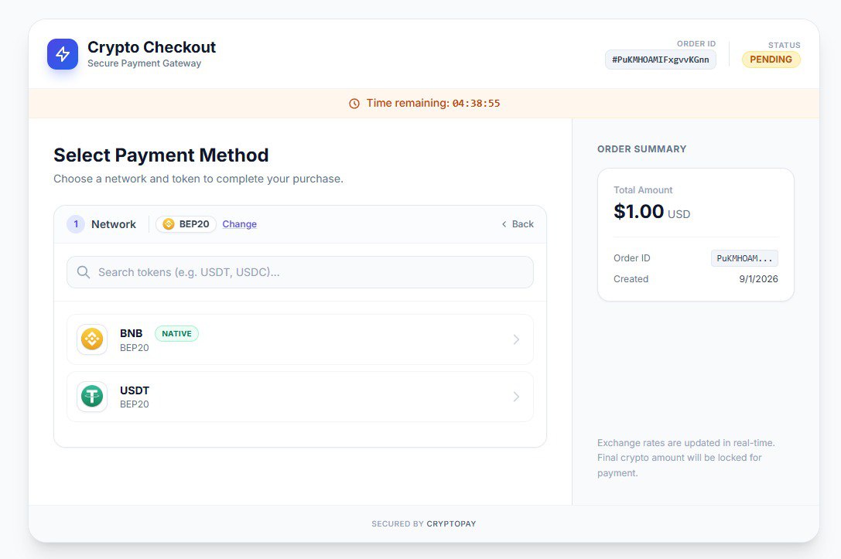Screen dimensions: 841x559
Task: Click the header order ID code
Action: point(660,60)
